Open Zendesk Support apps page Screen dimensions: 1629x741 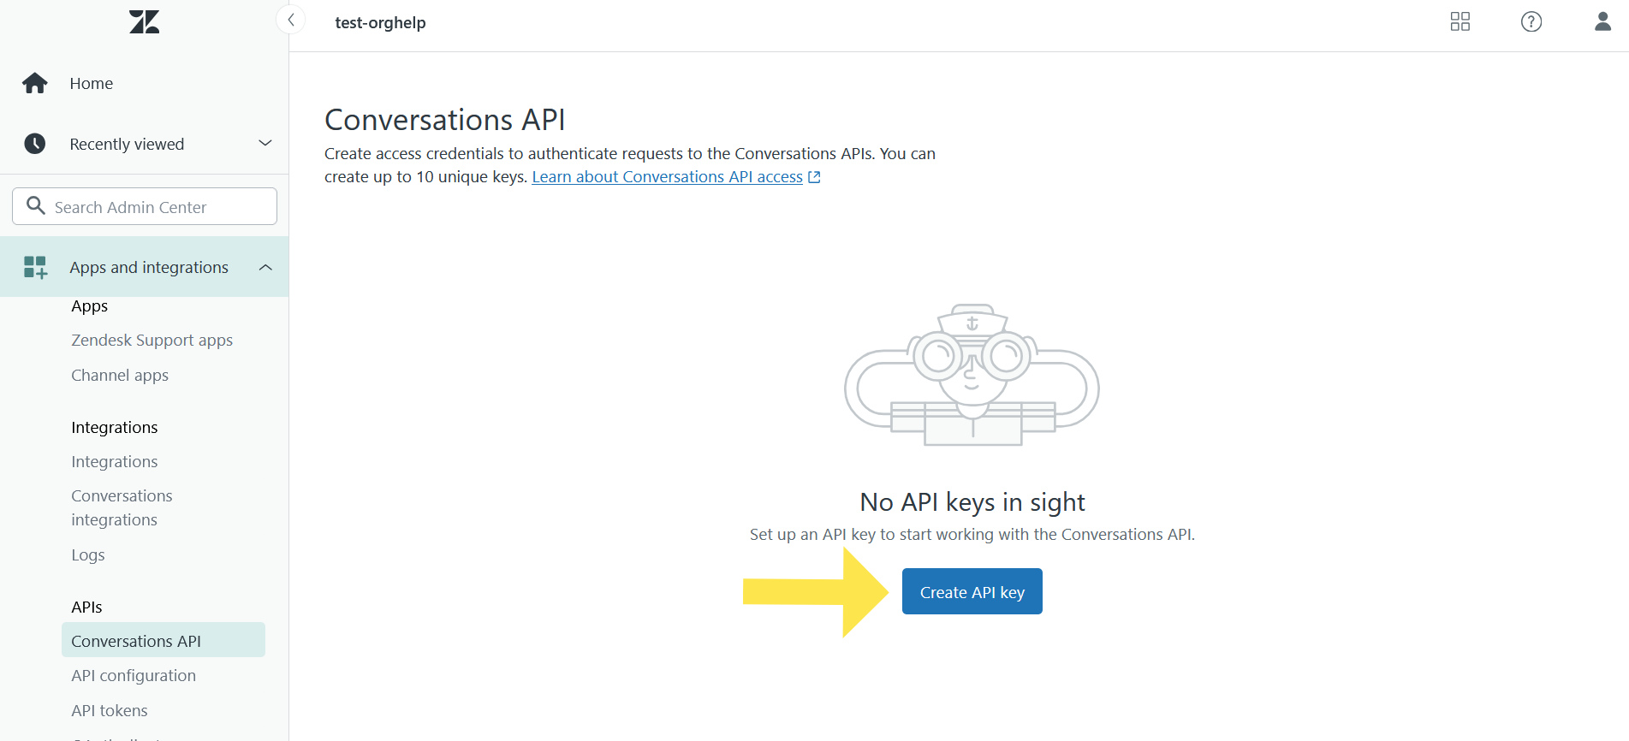tap(152, 341)
